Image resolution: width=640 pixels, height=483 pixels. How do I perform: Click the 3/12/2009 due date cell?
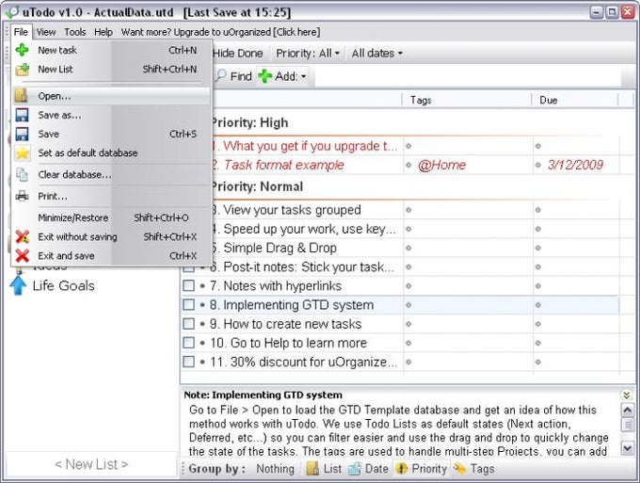click(x=575, y=165)
